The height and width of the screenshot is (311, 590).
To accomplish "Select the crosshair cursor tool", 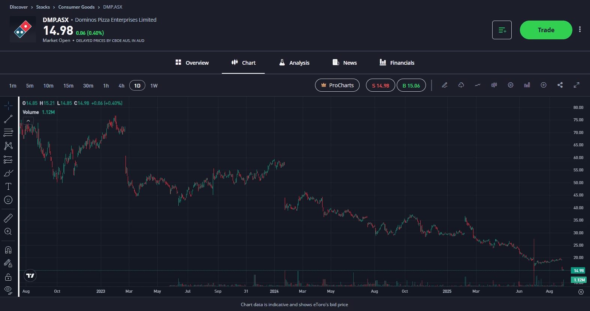I will point(8,106).
